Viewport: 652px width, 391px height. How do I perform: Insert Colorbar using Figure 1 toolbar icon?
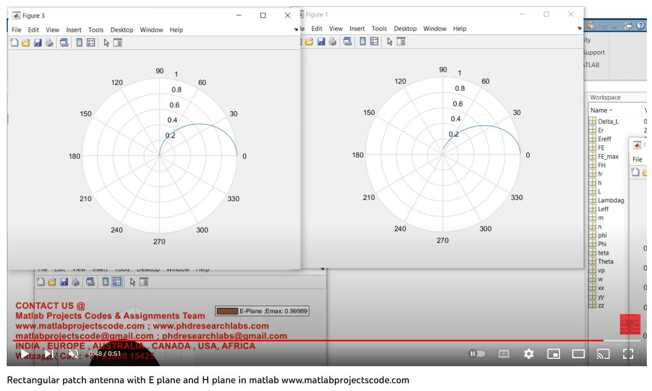pyautogui.click(x=362, y=41)
